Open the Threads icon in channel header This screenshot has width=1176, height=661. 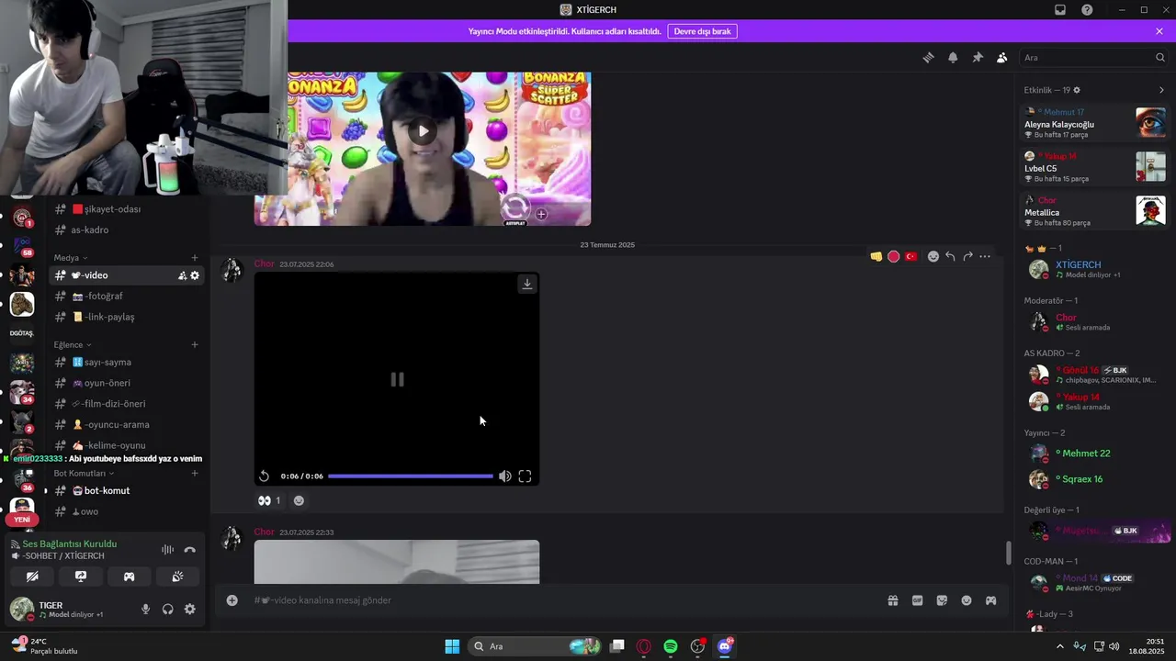point(928,57)
